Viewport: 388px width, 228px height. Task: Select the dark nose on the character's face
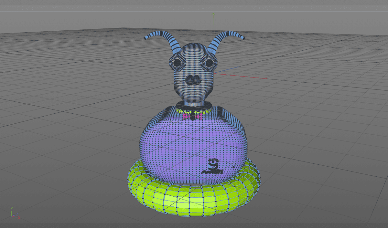[x=194, y=80]
